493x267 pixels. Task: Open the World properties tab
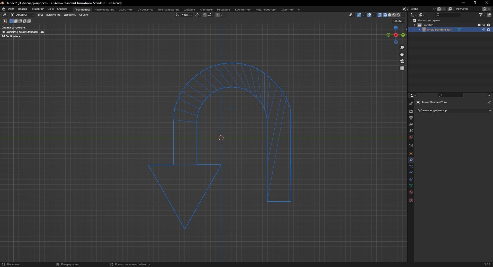pyautogui.click(x=411, y=137)
